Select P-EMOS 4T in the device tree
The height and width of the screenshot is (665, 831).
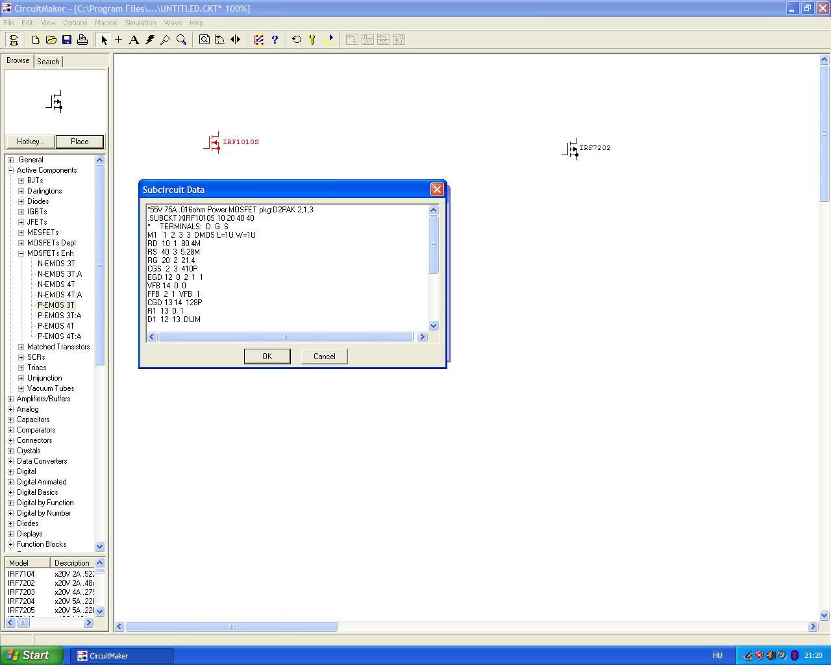pyautogui.click(x=56, y=326)
